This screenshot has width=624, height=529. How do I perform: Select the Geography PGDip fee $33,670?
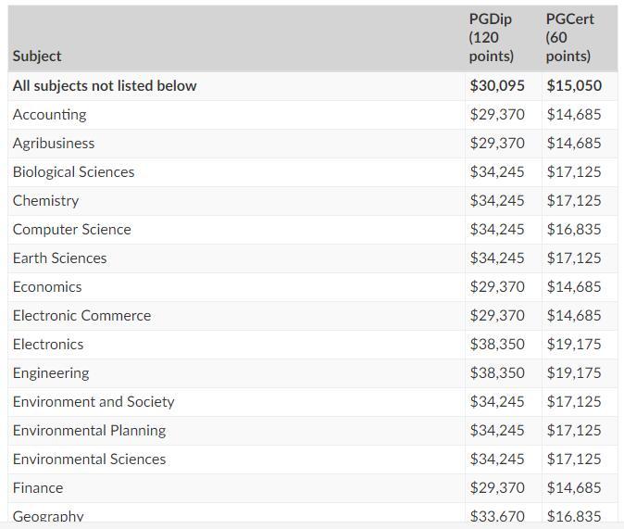coord(497,516)
